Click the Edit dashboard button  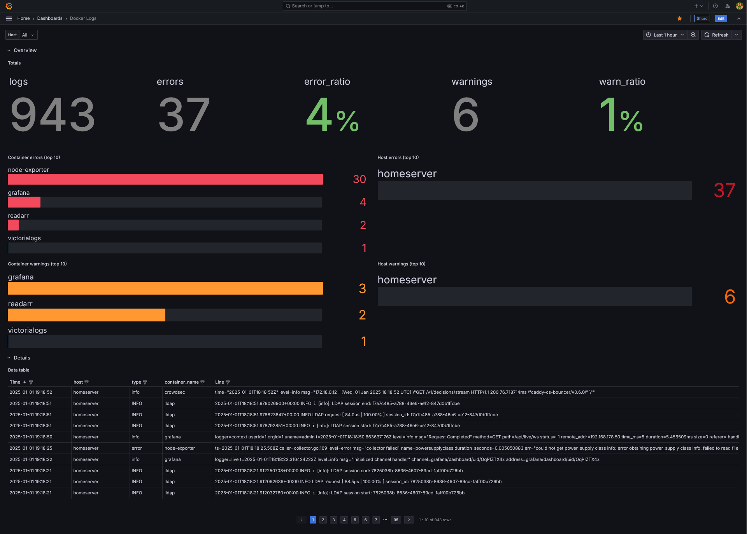(x=721, y=18)
